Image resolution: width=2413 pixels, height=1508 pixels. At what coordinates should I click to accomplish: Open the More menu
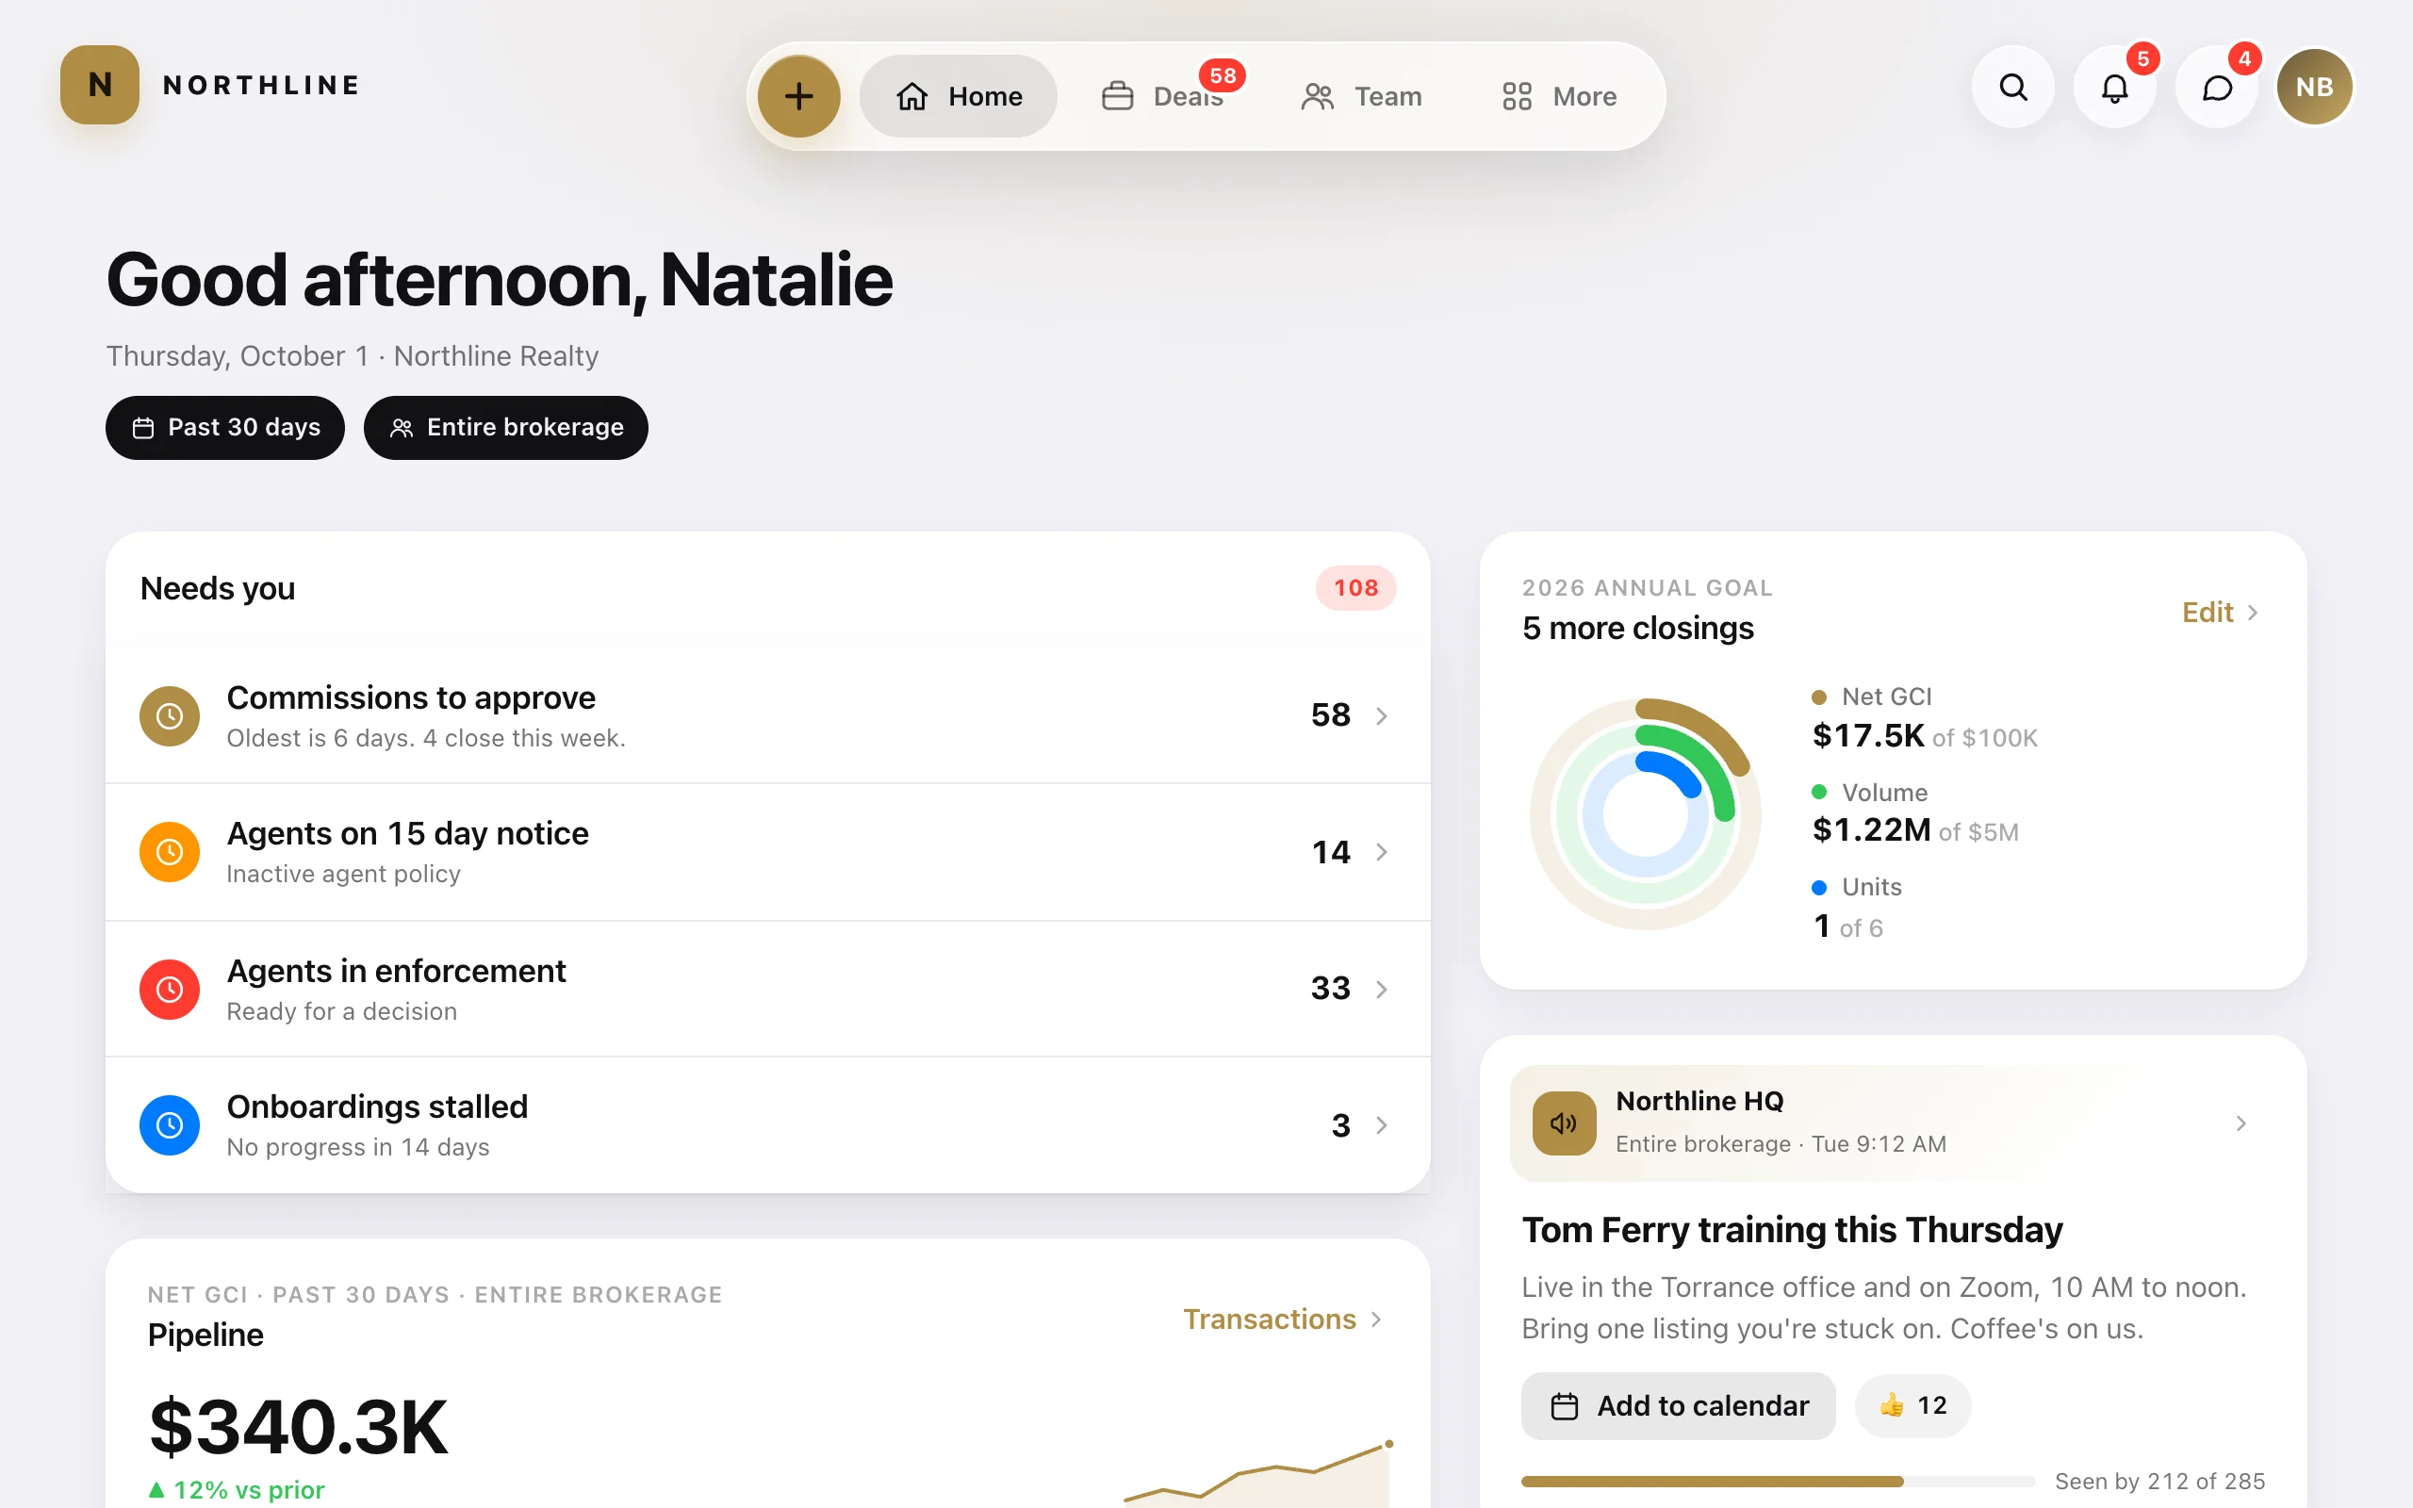pos(1559,96)
